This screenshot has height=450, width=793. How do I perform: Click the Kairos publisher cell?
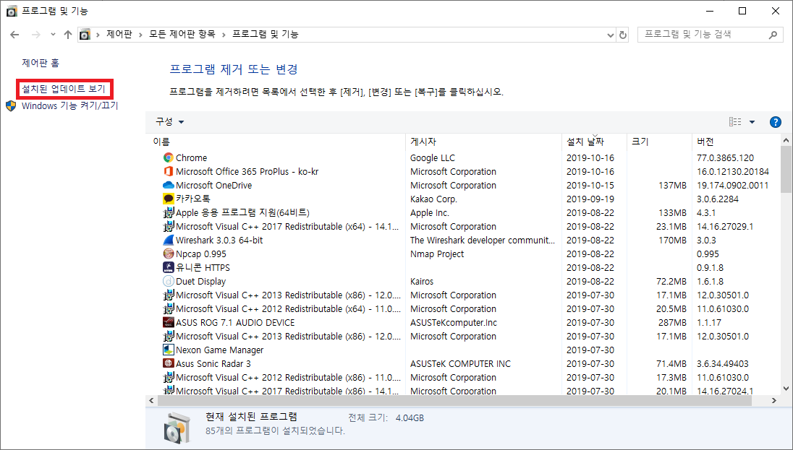(422, 281)
